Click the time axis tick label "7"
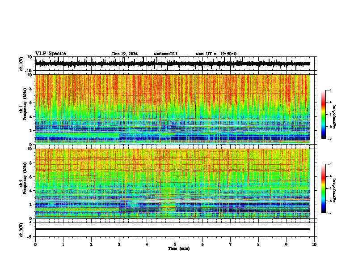 click(x=231, y=244)
